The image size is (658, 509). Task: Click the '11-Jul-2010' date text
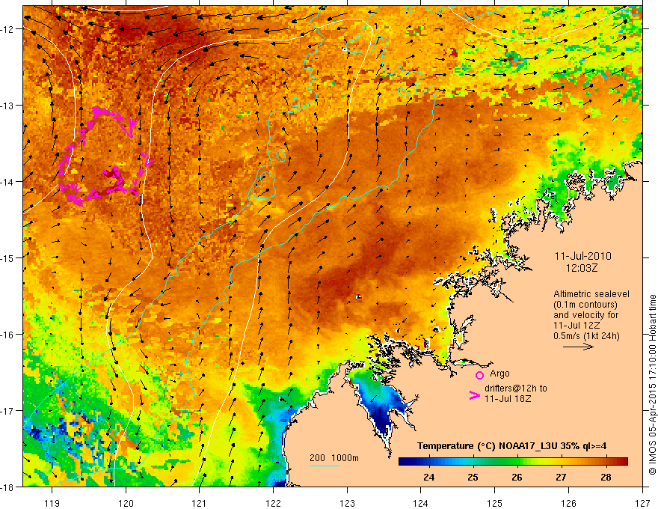tap(583, 256)
